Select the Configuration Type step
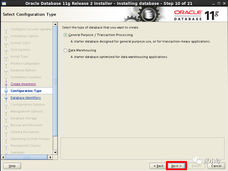228x171 pixels. coord(26,91)
